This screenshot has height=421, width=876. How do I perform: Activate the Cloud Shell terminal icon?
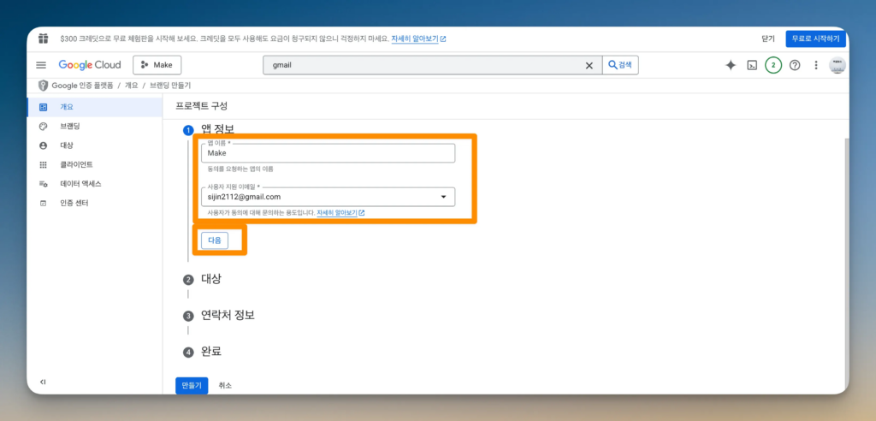click(752, 65)
